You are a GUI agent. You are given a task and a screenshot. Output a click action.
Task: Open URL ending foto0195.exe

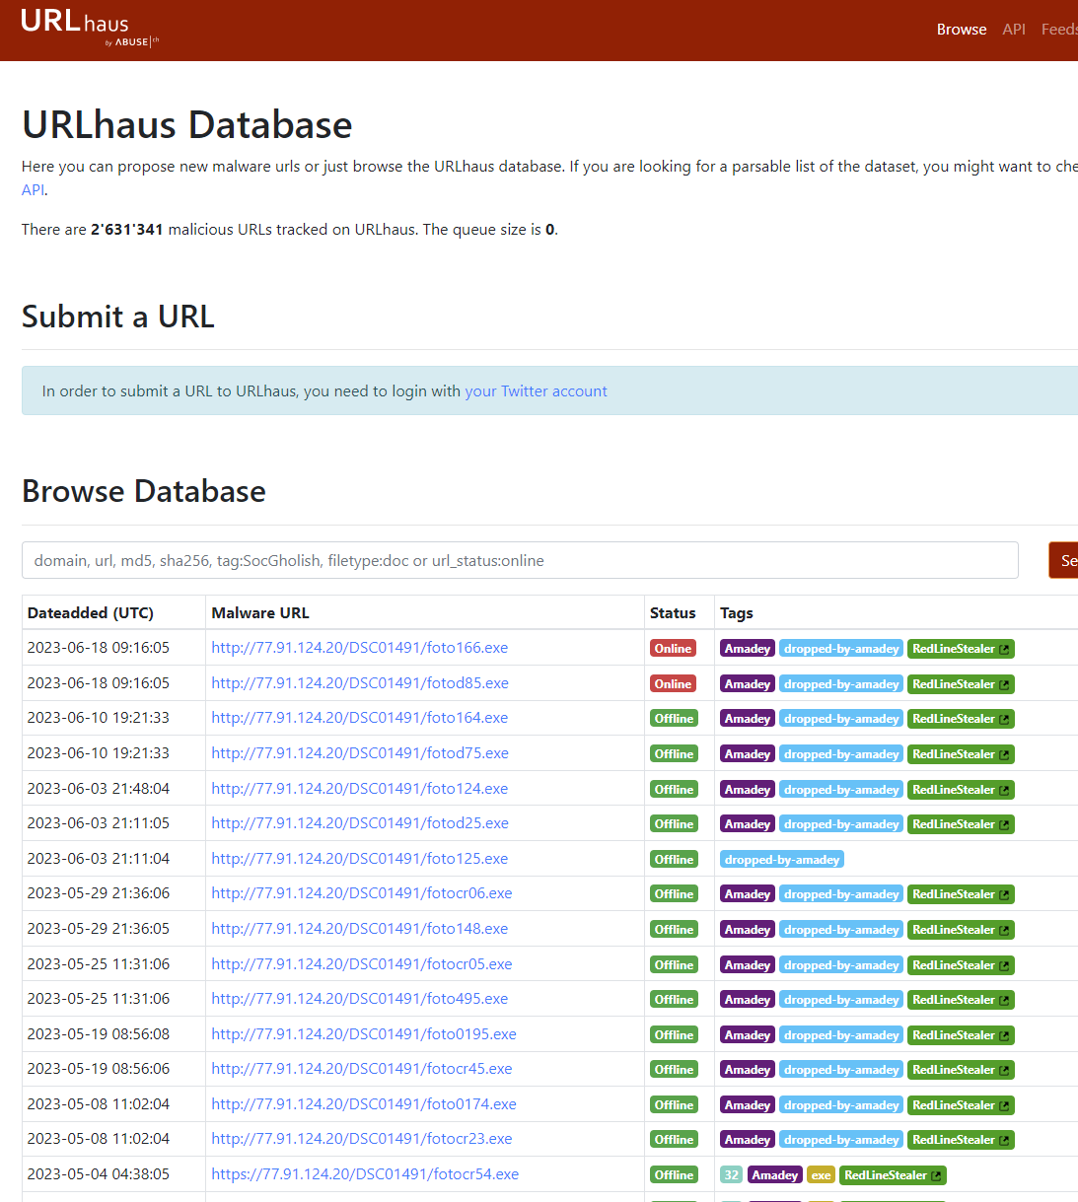coord(364,1034)
